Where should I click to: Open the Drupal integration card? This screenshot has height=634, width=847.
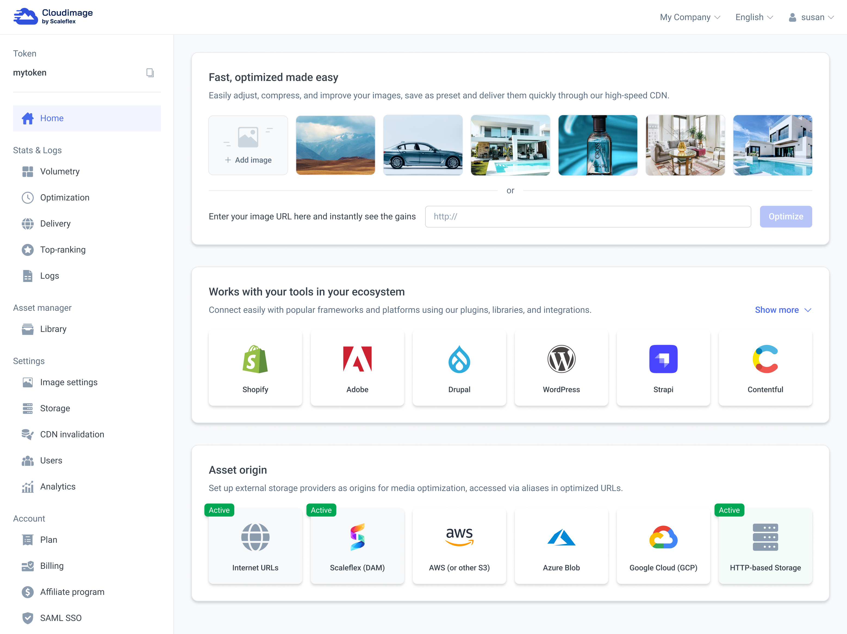[459, 368]
